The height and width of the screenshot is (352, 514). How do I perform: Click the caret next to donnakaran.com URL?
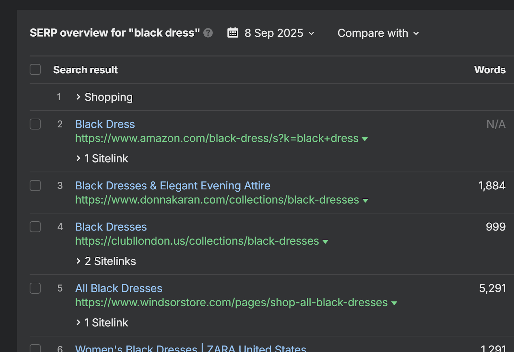365,201
